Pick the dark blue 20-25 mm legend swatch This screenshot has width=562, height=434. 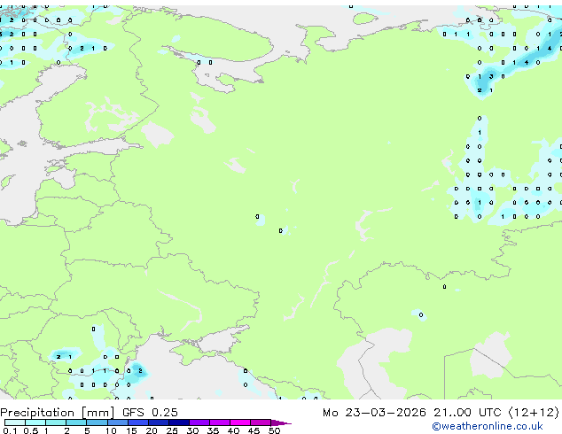(162, 422)
